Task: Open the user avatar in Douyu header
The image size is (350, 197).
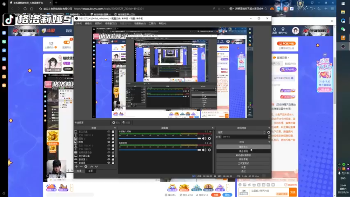Action: point(296,31)
